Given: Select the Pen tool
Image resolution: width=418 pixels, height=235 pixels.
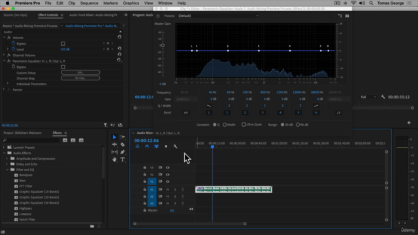Looking at the screenshot, I should tap(122, 152).
